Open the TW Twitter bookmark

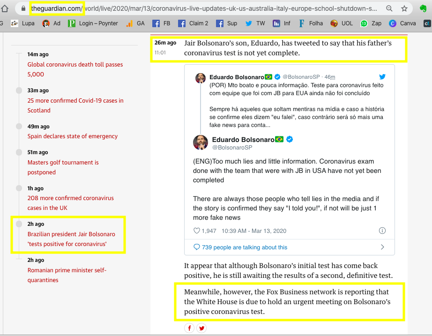(x=255, y=23)
